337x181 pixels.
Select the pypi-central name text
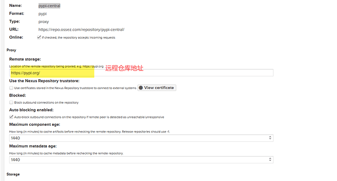coord(49,6)
